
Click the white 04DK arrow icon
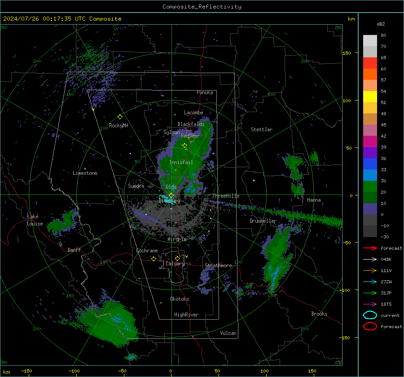(x=370, y=260)
